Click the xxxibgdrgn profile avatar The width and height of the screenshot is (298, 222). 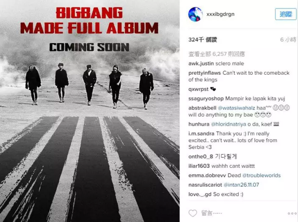click(196, 14)
